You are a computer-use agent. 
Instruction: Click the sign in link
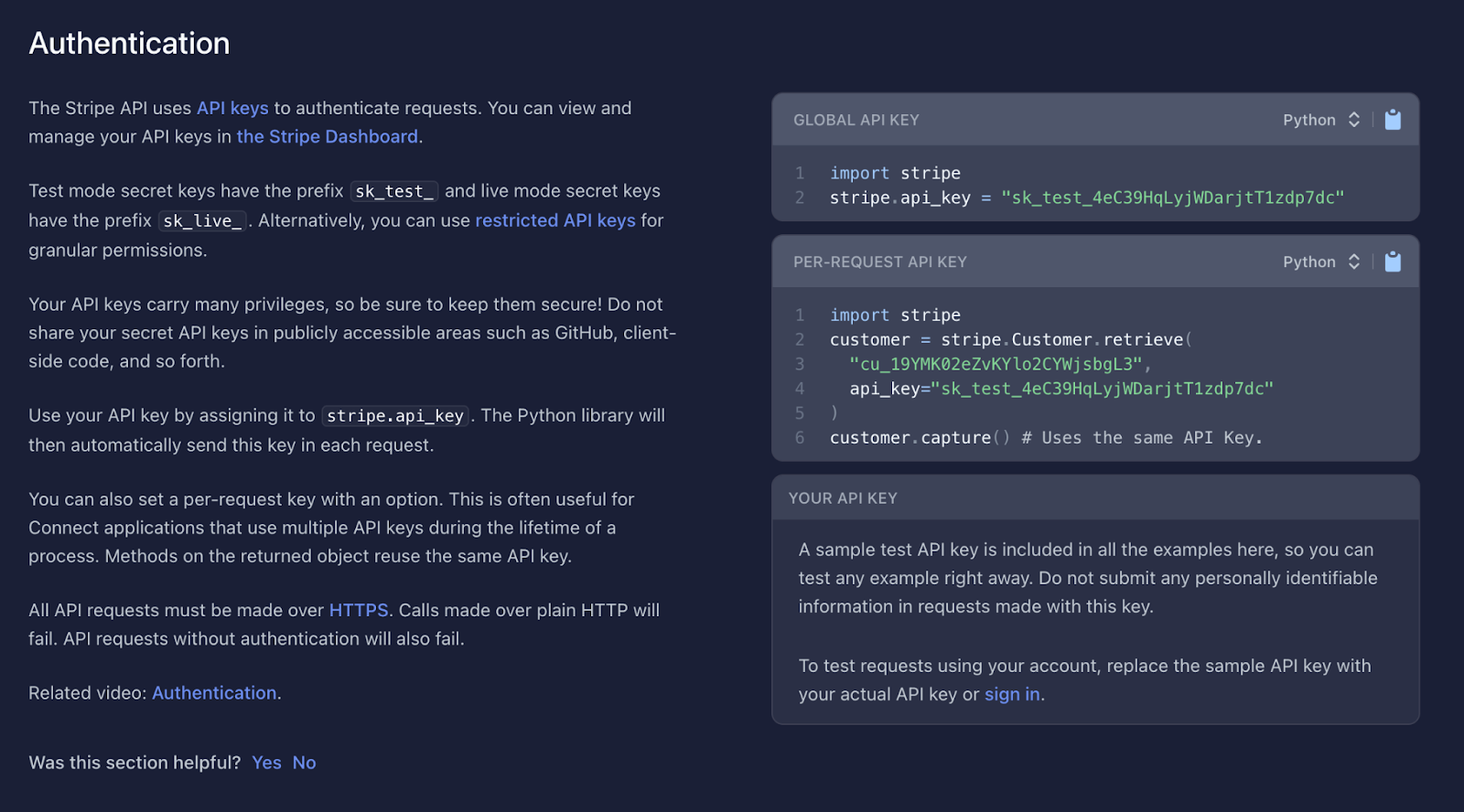1012,694
